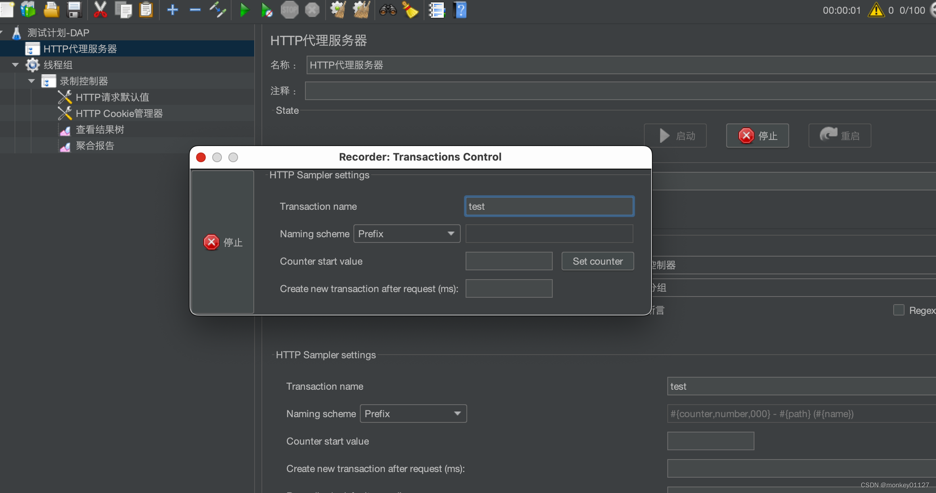Click the 00:00:01 elapsed time display

coord(842,10)
